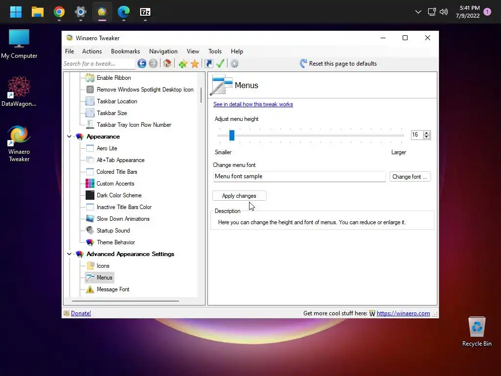
Task: Click the Windows Start button
Action: (16, 12)
